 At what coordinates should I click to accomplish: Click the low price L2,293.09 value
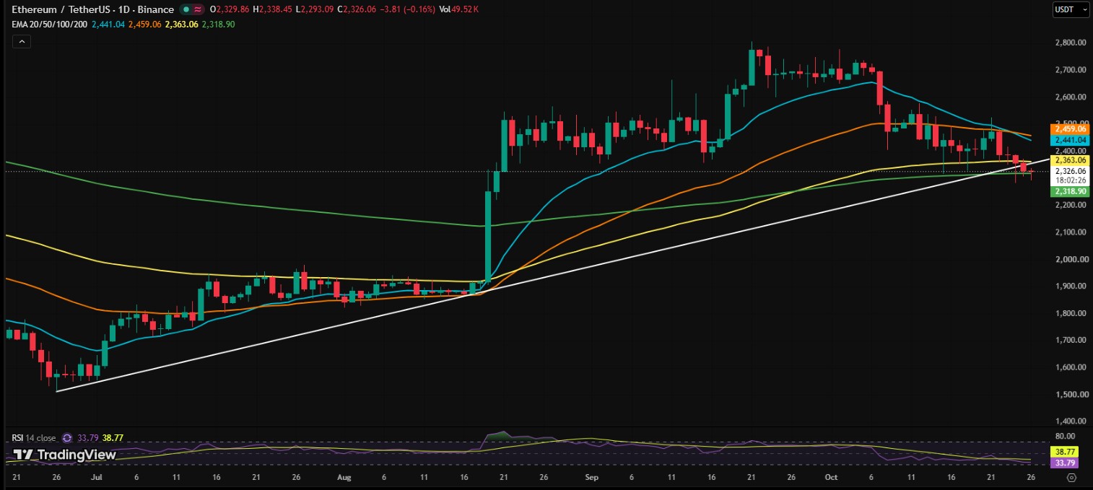coord(315,9)
